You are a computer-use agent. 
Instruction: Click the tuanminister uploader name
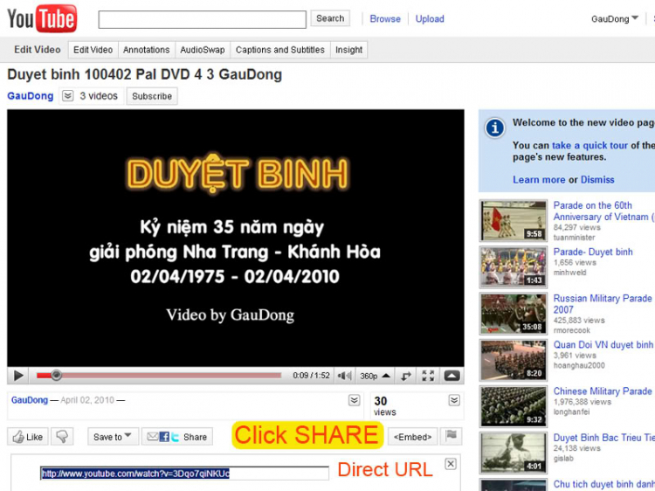574,238
